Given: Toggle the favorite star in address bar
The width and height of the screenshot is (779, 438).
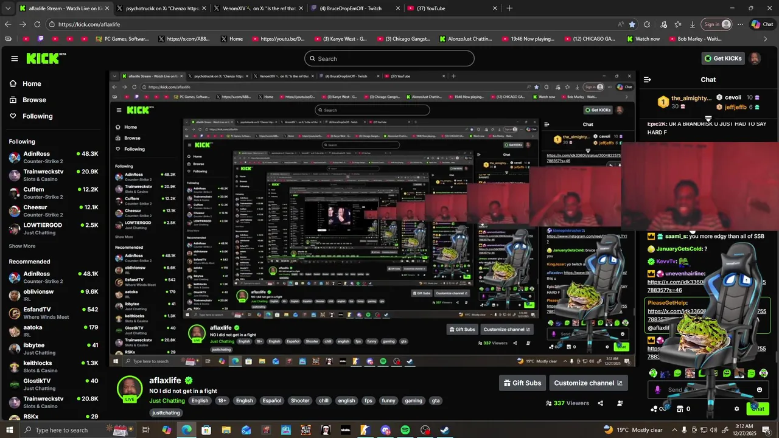Looking at the screenshot, I should 632,24.
